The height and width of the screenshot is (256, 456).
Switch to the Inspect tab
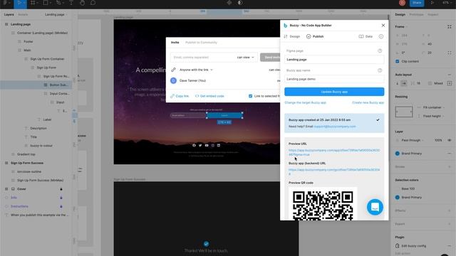pyautogui.click(x=432, y=14)
